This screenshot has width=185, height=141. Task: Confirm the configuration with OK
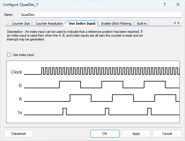(x=105, y=134)
